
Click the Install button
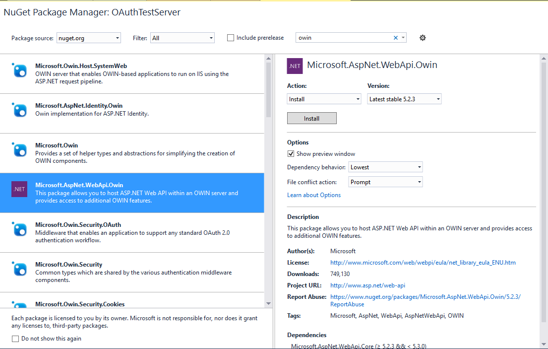(311, 118)
